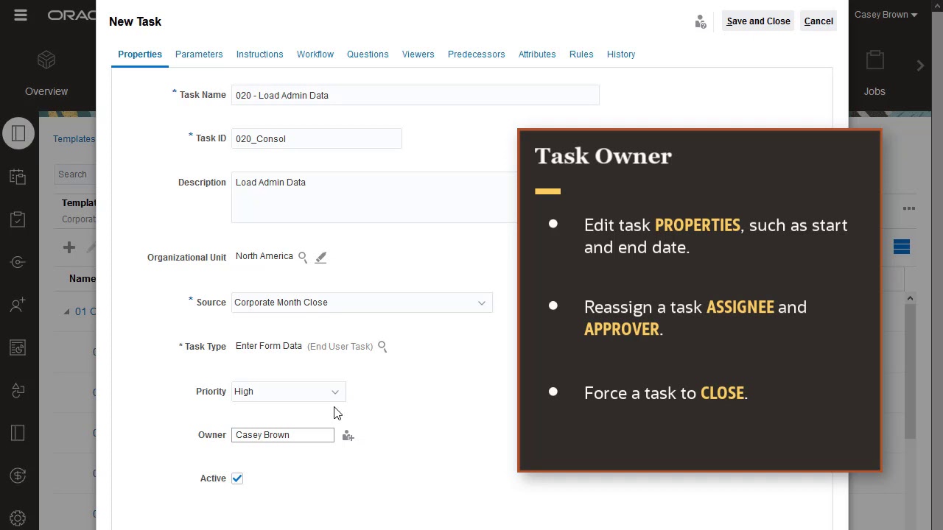
Task: Open the Overview cube icon
Action: pos(46,60)
